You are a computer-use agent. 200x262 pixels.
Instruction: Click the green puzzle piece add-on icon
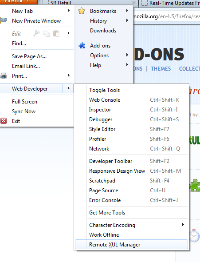pyautogui.click(x=195, y=185)
